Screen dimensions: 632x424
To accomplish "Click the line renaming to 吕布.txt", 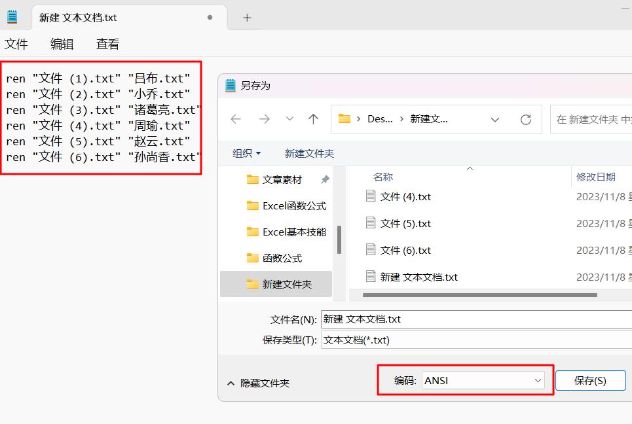I will click(98, 78).
